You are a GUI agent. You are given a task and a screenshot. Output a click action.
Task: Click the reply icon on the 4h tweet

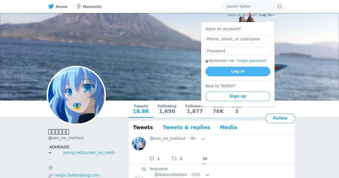pyautogui.click(x=152, y=159)
